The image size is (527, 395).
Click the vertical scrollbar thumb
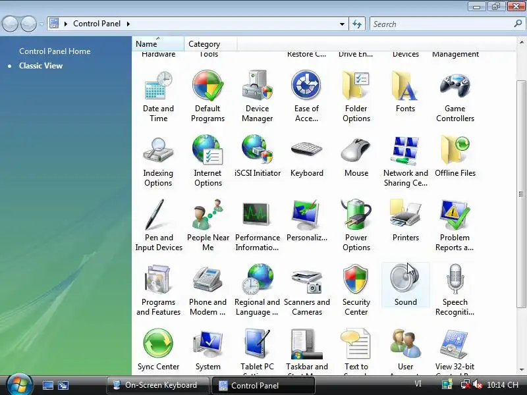(521, 194)
